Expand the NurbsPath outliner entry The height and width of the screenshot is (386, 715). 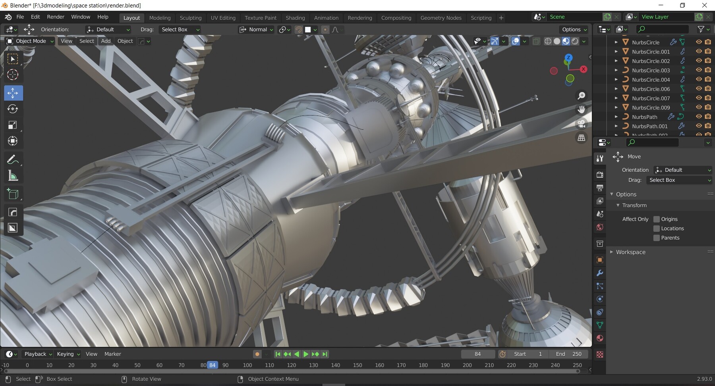click(x=616, y=117)
